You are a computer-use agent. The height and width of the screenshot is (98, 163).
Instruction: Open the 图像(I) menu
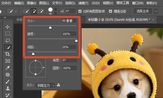[32, 3]
